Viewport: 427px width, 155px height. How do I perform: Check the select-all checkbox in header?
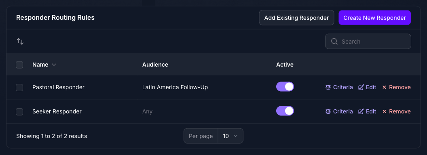(19, 65)
